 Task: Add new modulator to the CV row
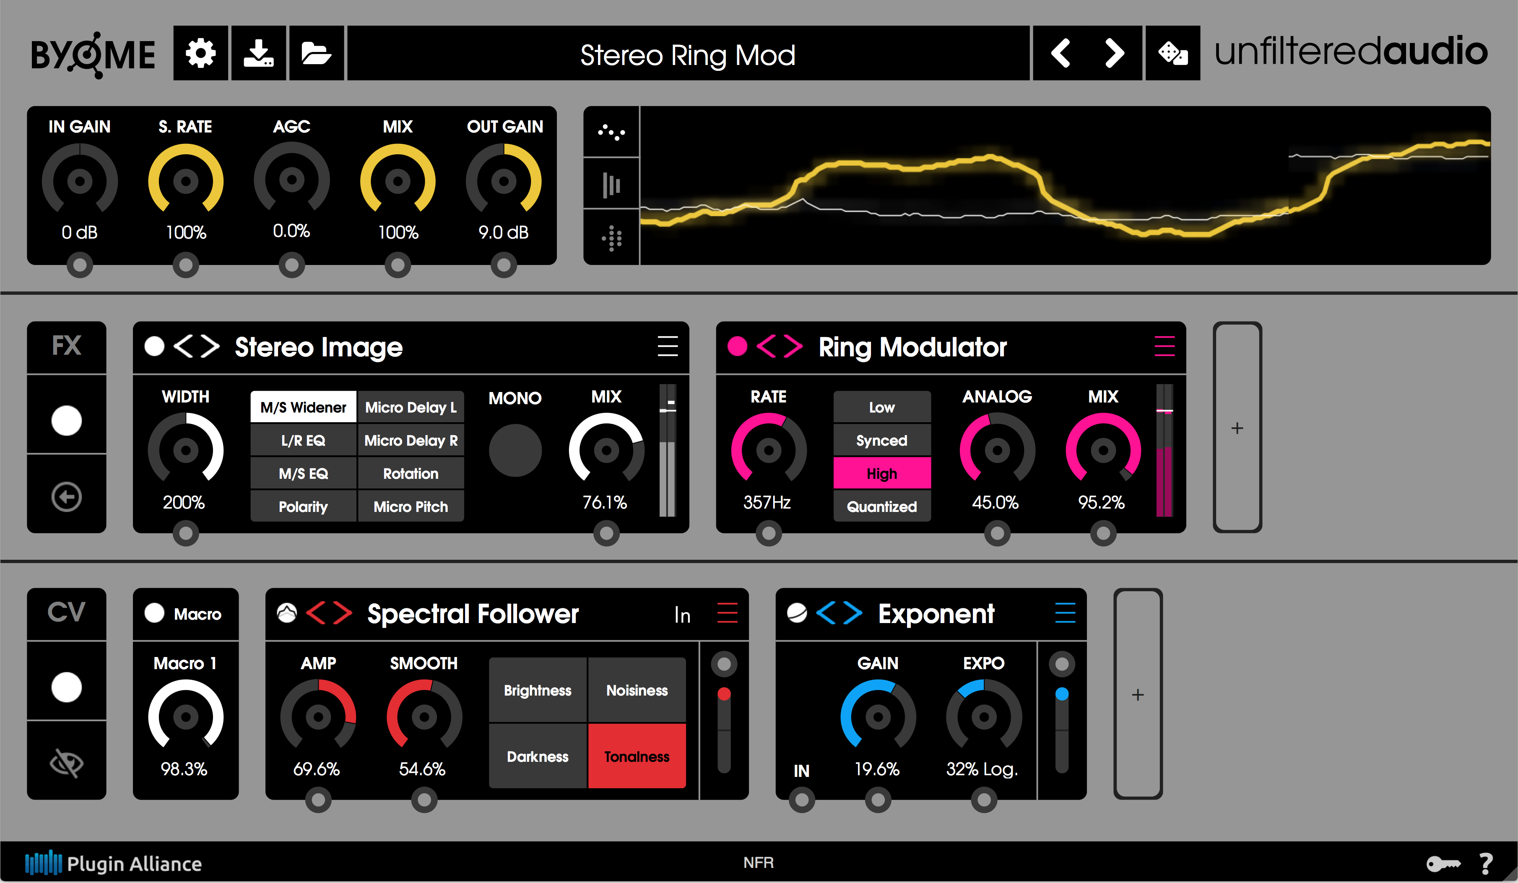coord(1138,694)
